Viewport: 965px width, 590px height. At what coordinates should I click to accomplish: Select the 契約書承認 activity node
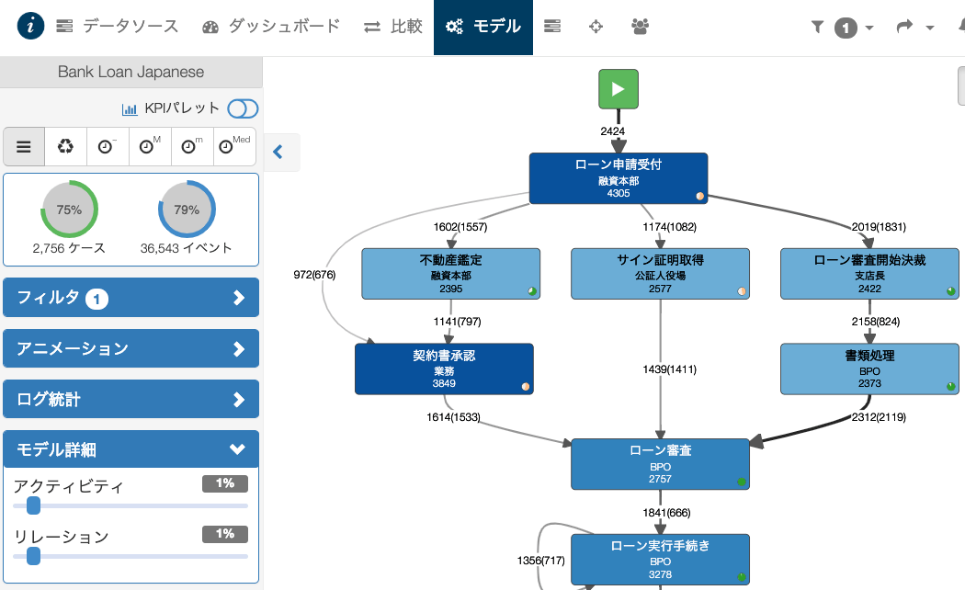point(444,369)
